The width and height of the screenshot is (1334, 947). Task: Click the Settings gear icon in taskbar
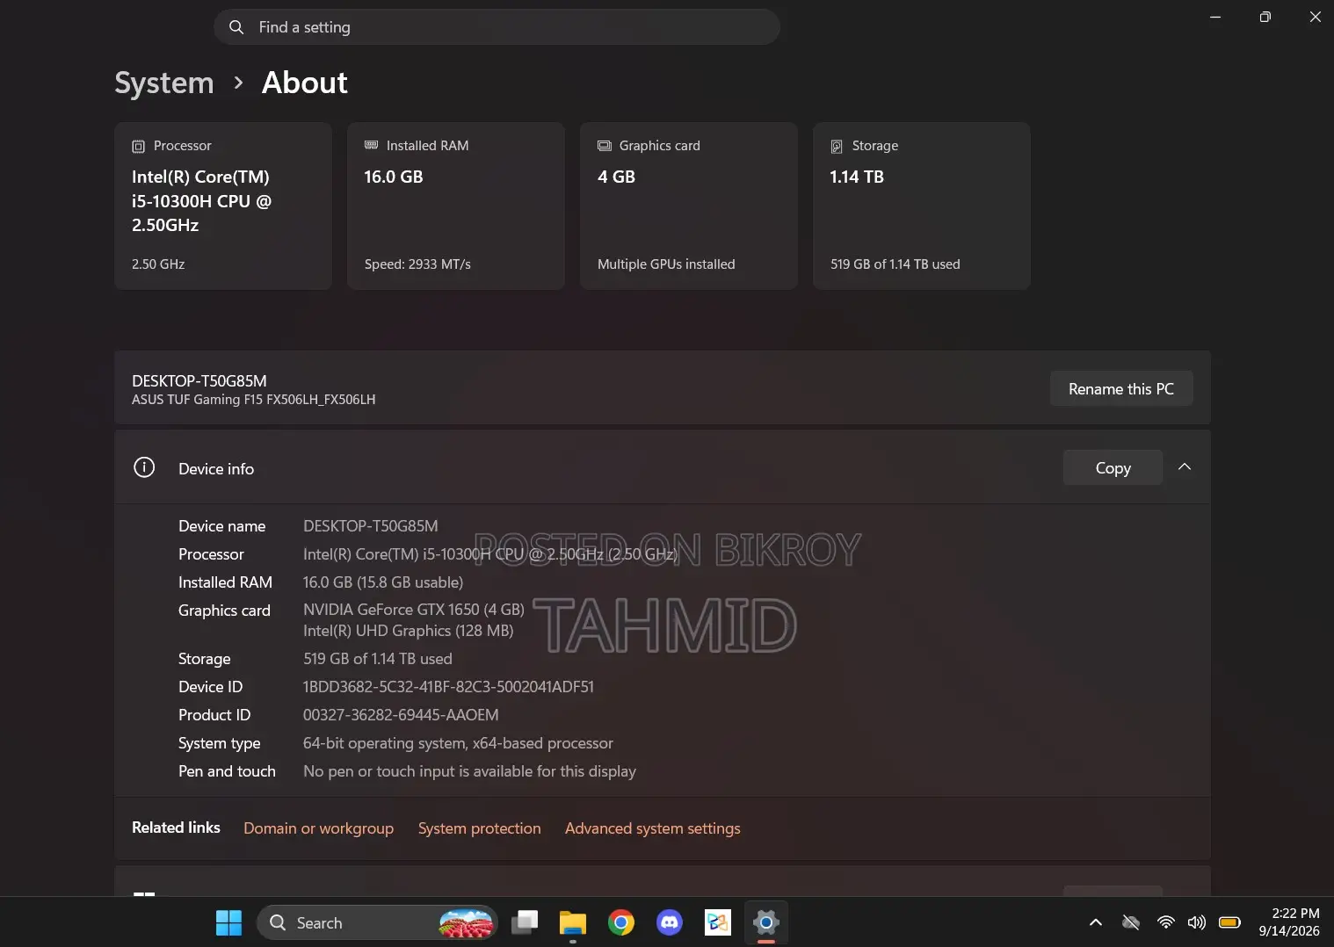click(766, 922)
